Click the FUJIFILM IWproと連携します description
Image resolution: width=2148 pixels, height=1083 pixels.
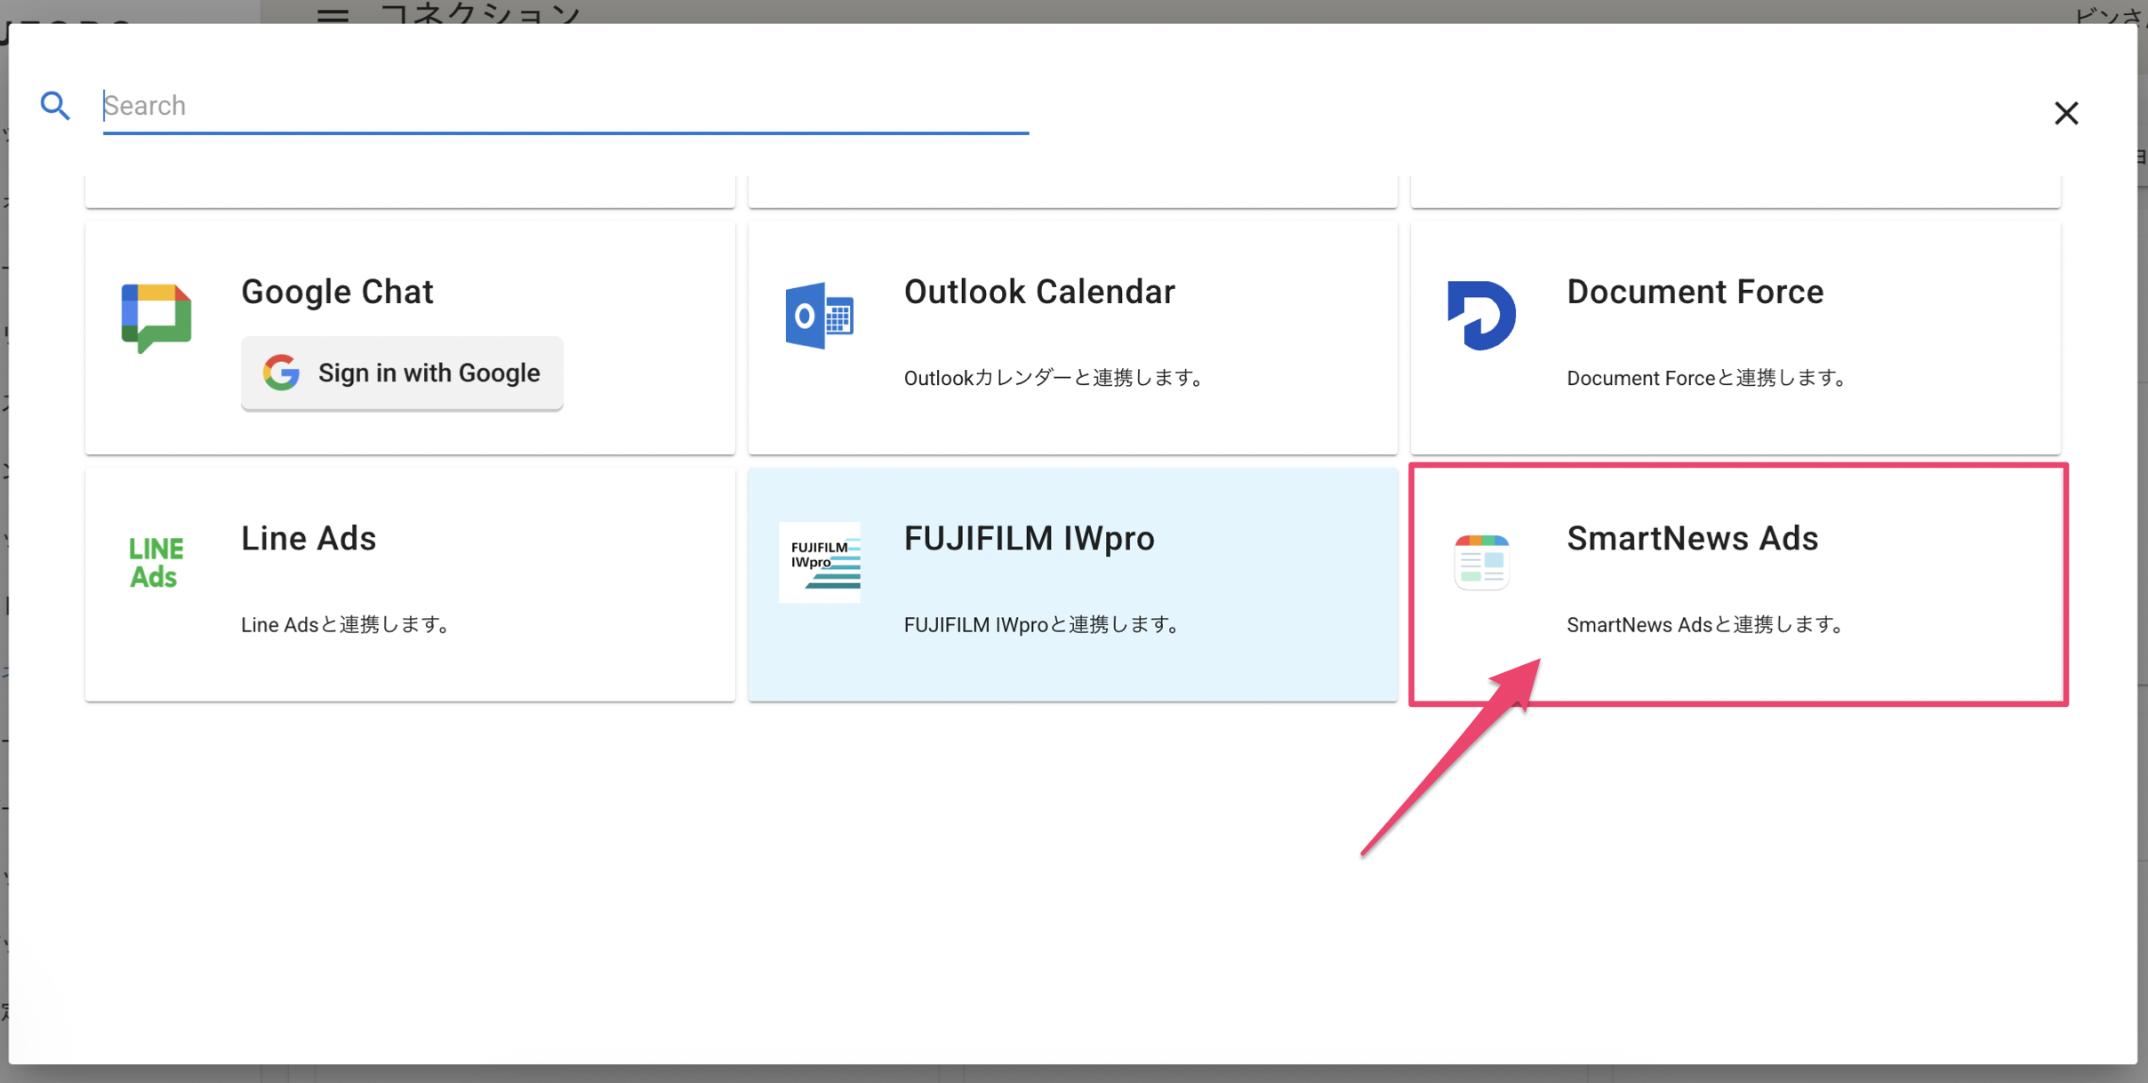click(x=1044, y=624)
